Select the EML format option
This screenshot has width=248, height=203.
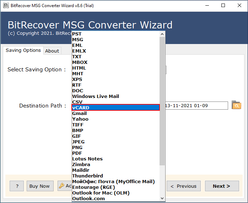click(x=116, y=45)
